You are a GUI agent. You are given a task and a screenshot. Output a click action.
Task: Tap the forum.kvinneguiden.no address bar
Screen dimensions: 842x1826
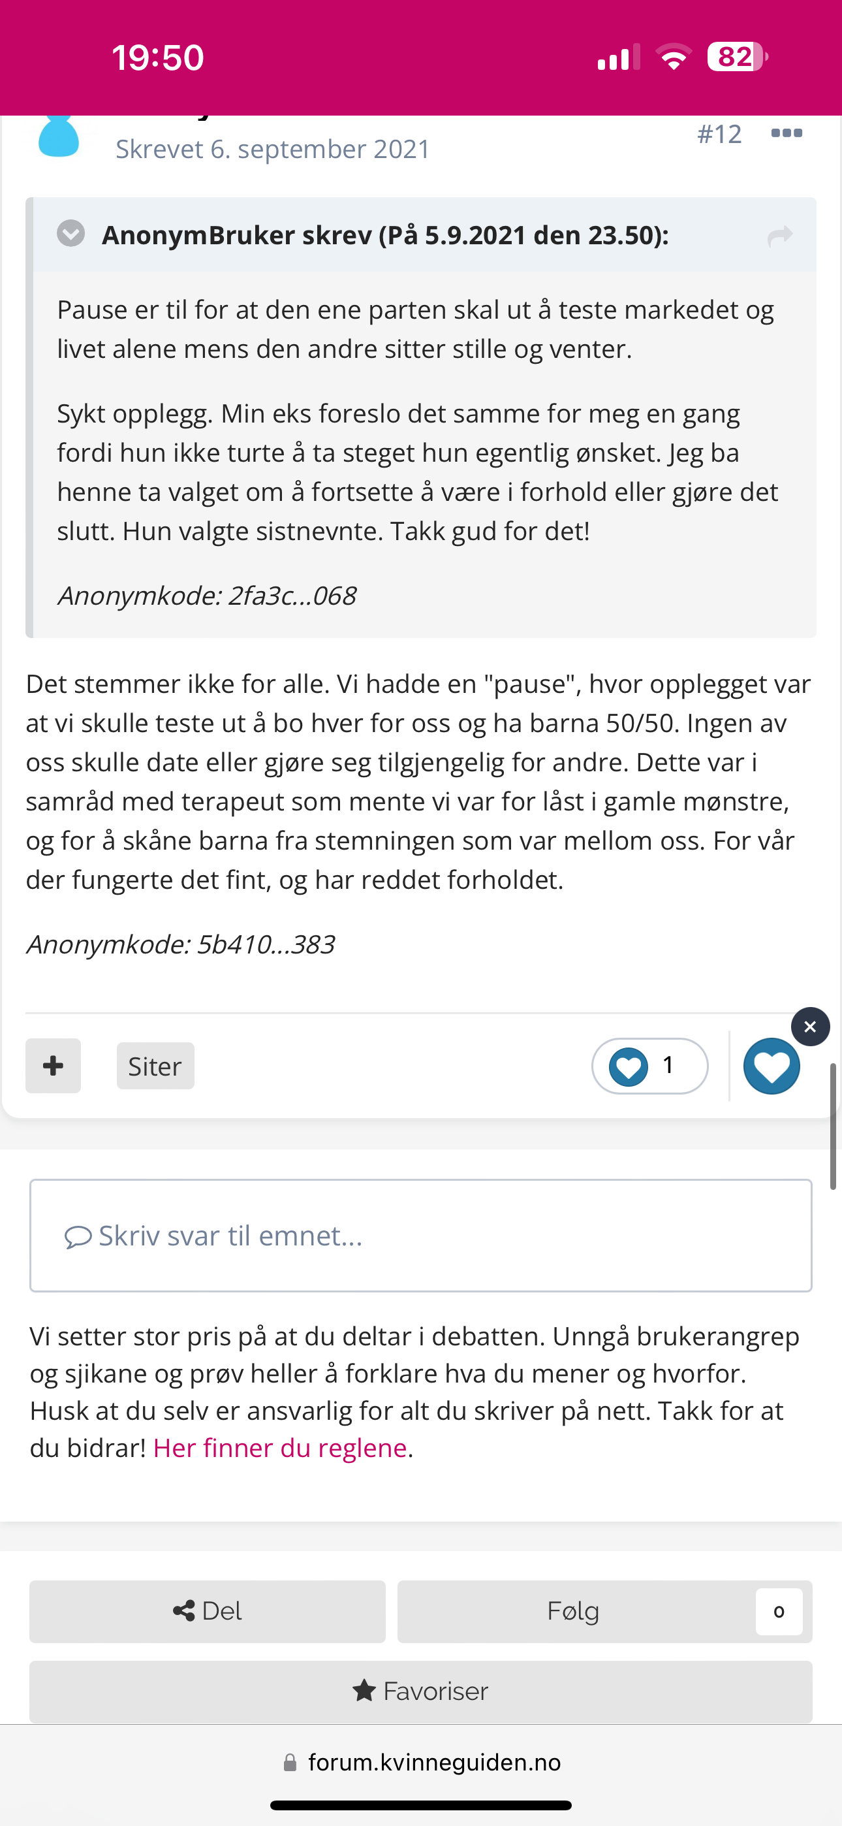click(421, 1762)
